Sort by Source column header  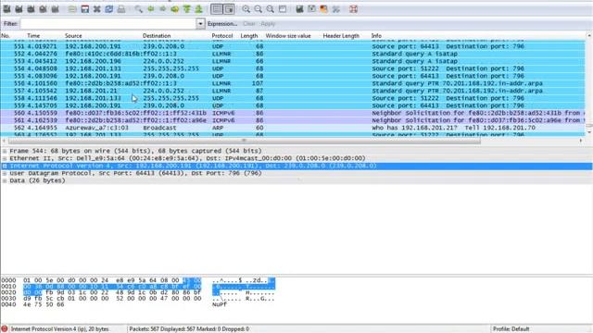coord(73,36)
